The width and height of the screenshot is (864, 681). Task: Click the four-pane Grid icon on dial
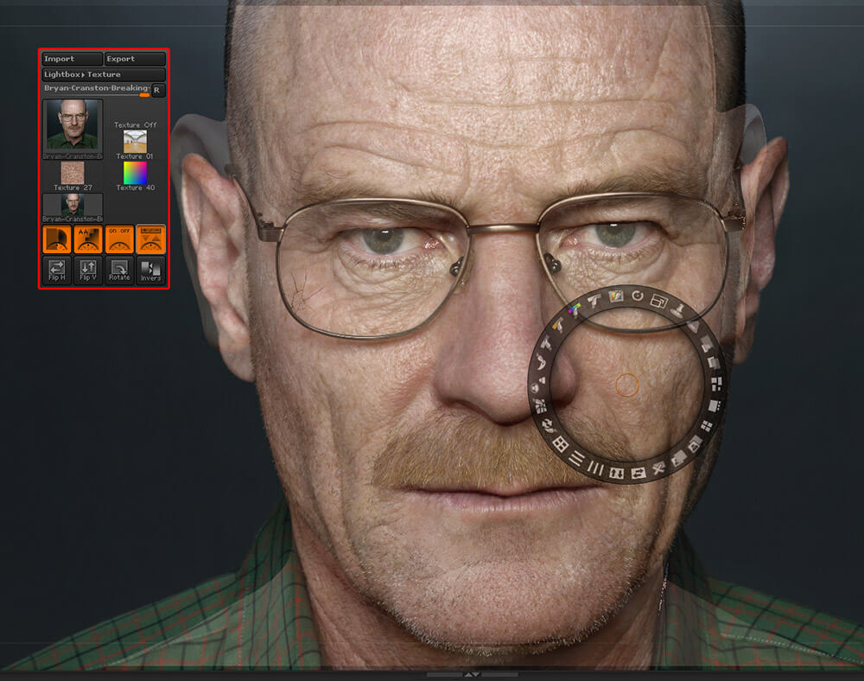point(561,444)
